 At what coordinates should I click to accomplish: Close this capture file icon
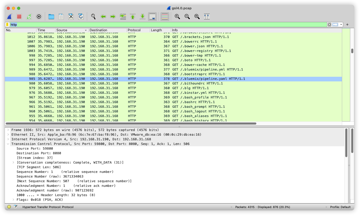coord(71,17)
